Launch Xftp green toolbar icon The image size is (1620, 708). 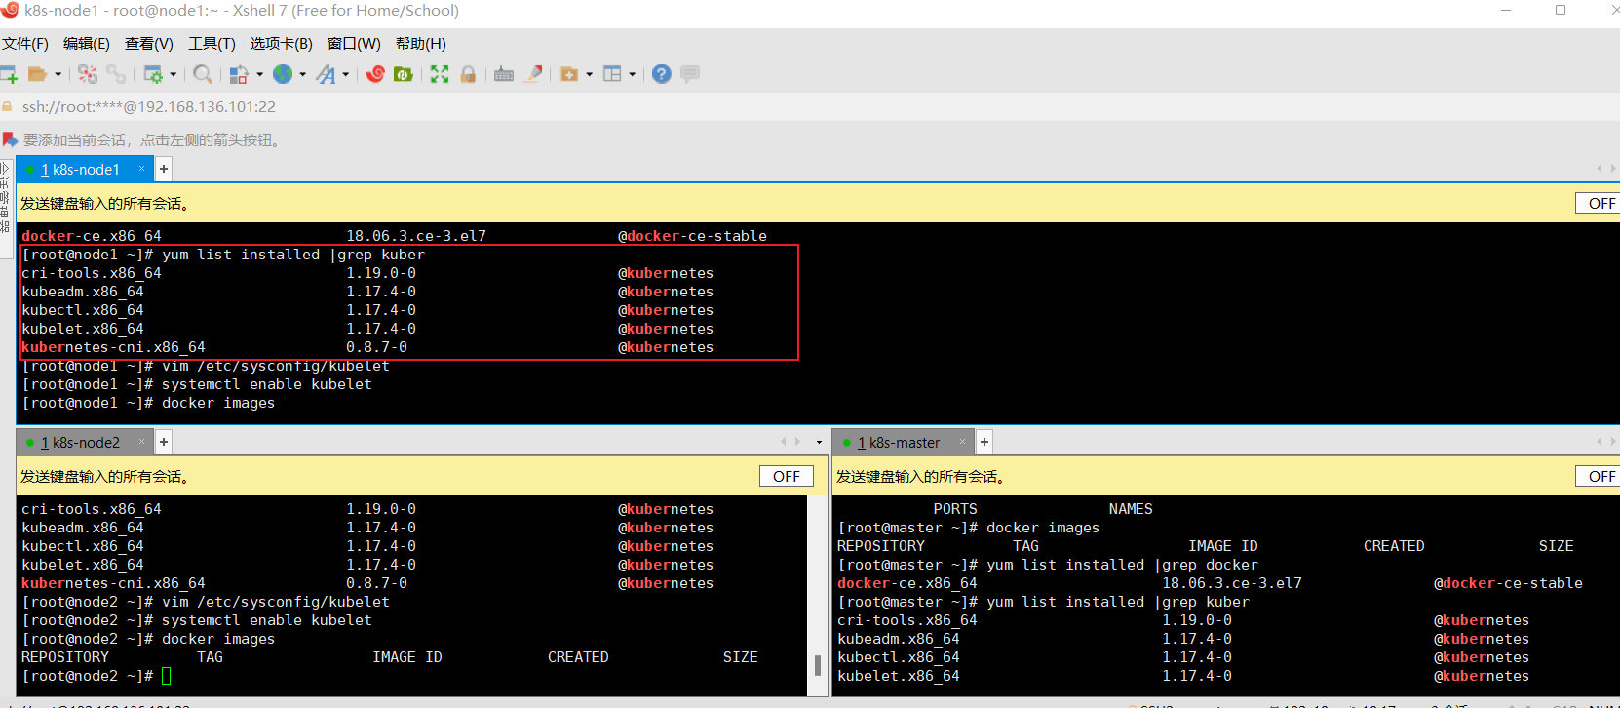pyautogui.click(x=404, y=74)
